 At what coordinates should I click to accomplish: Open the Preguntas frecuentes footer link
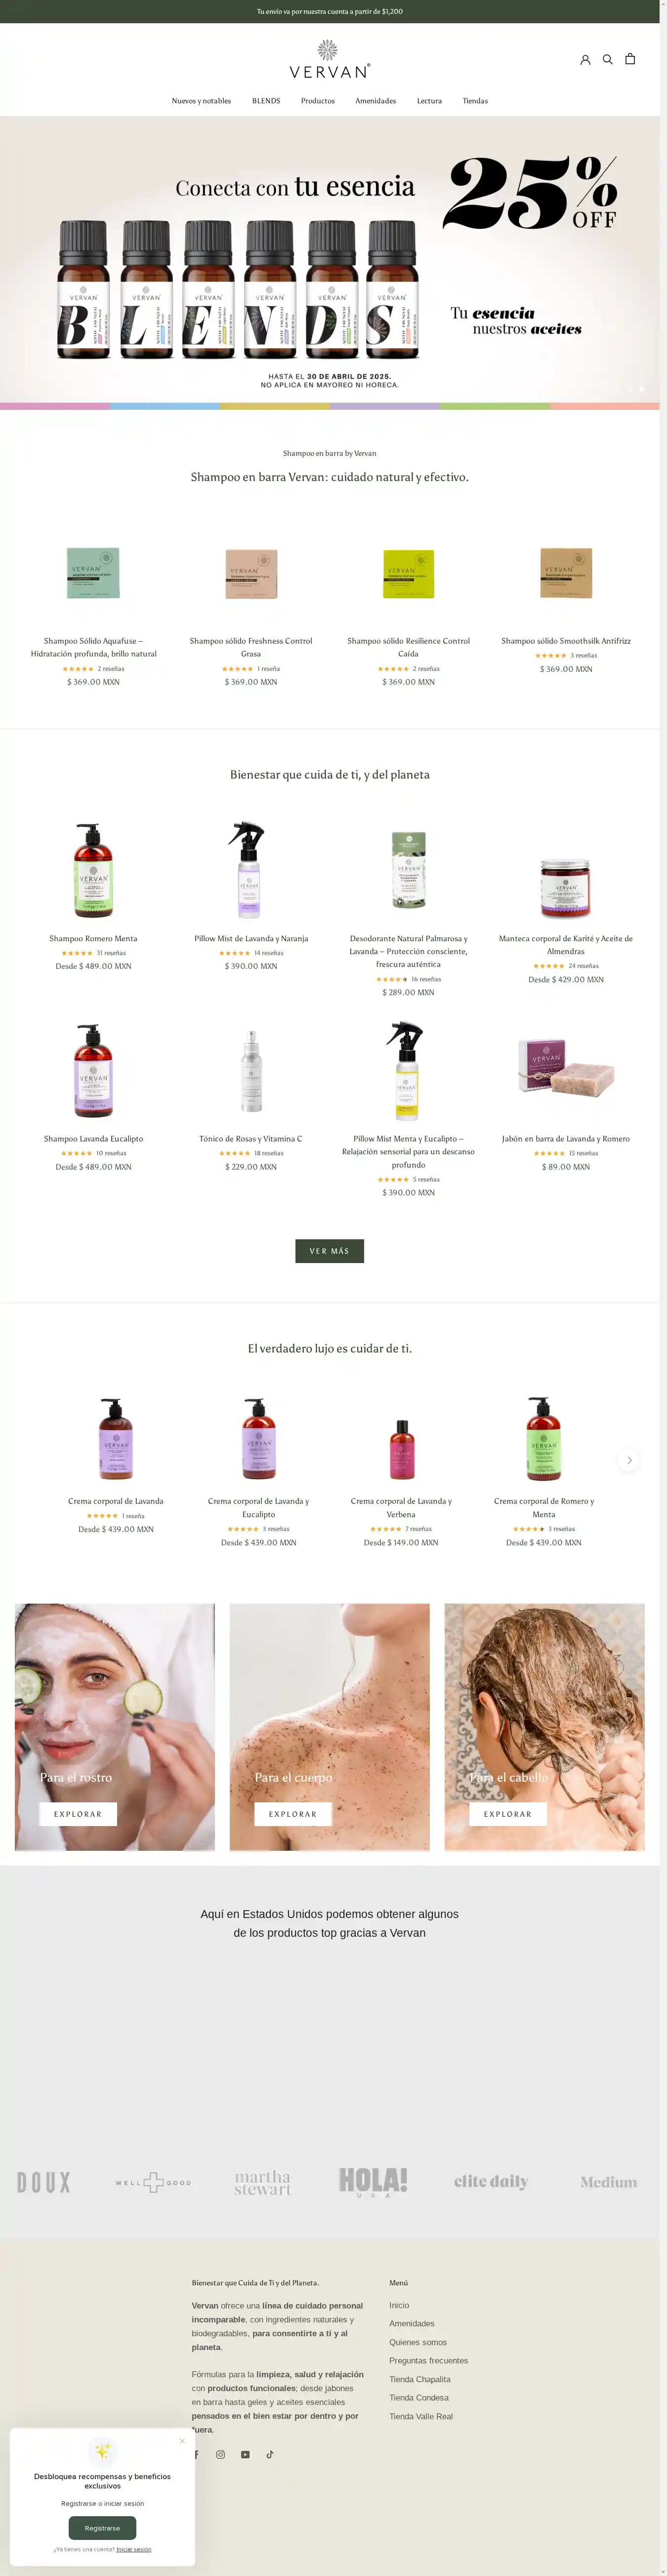tap(428, 2360)
